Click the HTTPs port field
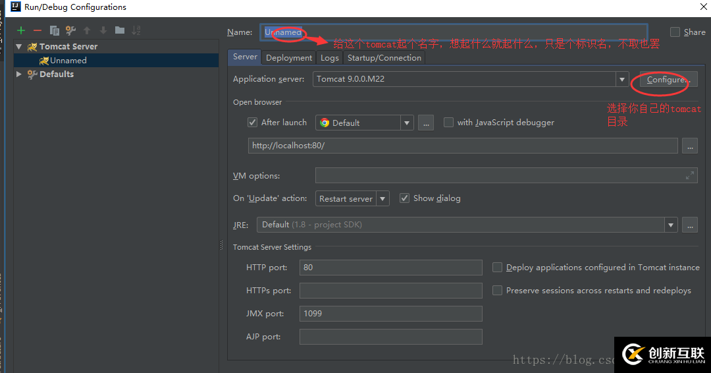Image resolution: width=711 pixels, height=373 pixels. point(391,291)
